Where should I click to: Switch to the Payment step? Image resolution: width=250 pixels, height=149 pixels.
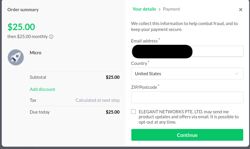tap(171, 9)
